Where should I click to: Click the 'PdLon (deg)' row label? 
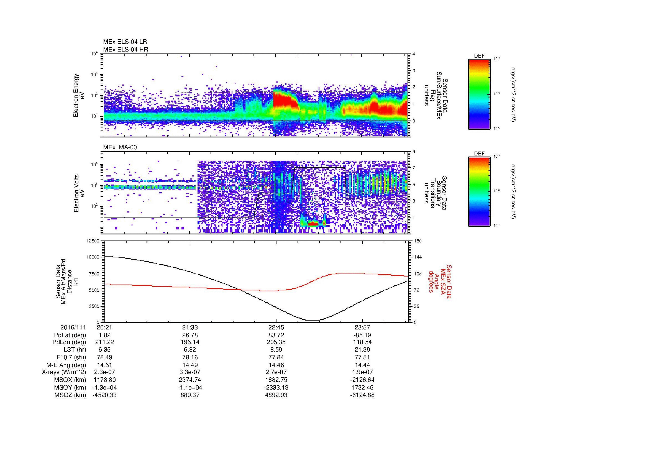[70, 342]
